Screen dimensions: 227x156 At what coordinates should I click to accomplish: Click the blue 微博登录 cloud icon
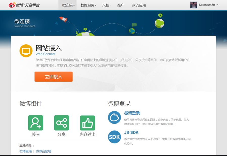coord(114,117)
